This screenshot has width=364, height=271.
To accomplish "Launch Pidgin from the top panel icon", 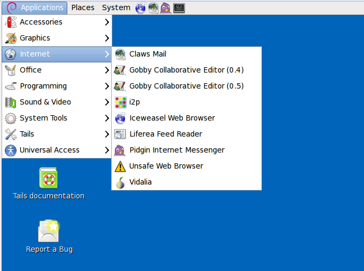I will tap(166, 8).
